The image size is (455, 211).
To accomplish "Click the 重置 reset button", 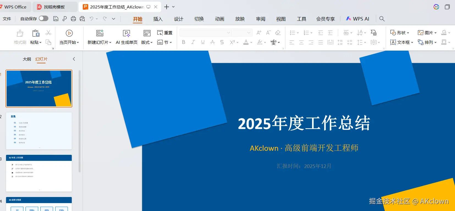I will coord(165,33).
